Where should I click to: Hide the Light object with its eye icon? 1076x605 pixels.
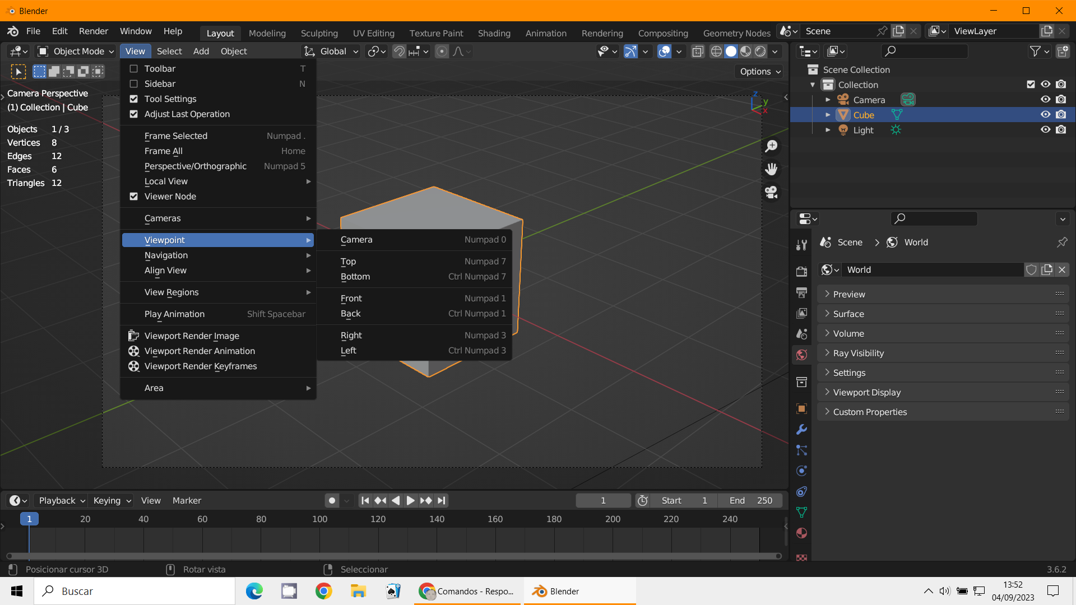tap(1045, 130)
